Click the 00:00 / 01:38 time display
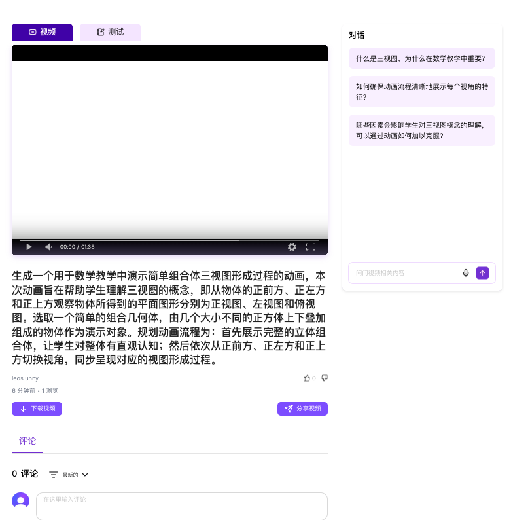The width and height of the screenshot is (511, 529). 77,247
